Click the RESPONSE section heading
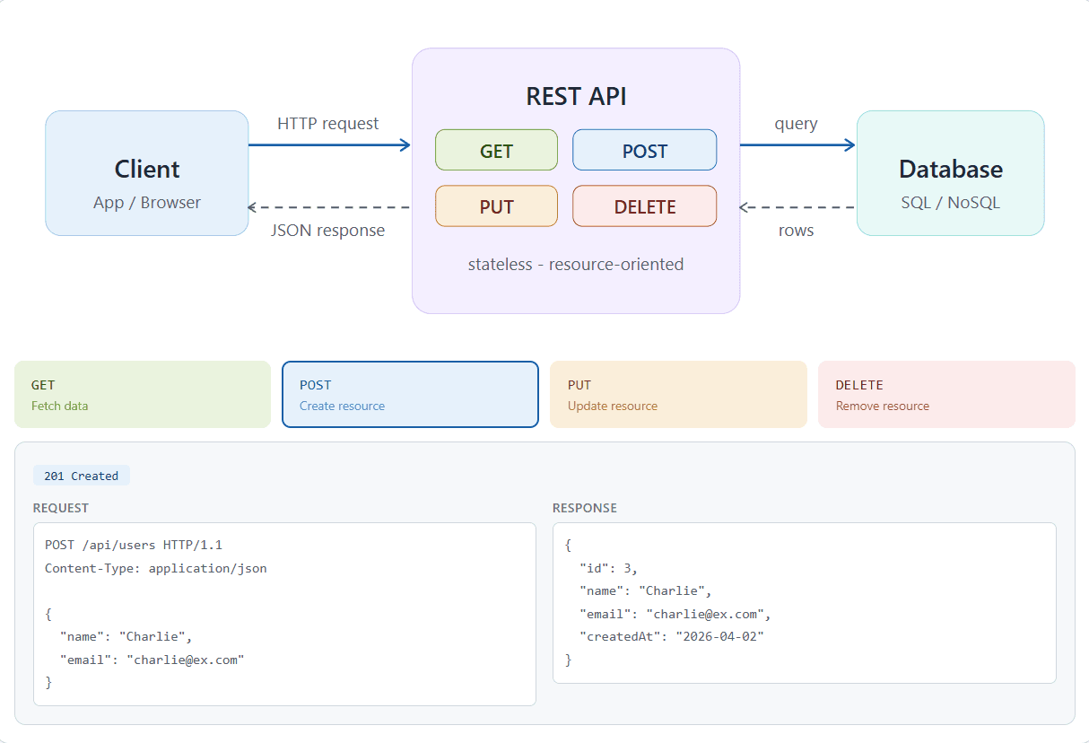 coord(585,508)
